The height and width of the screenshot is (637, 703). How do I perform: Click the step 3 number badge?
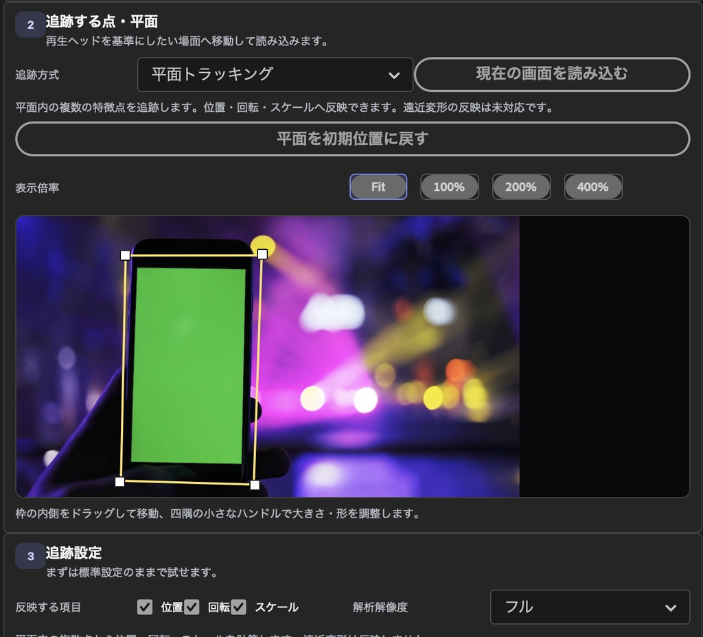pos(30,556)
